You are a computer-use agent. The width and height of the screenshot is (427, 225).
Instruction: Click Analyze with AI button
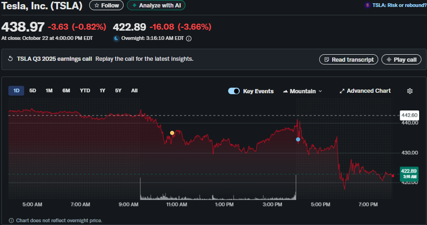coord(156,6)
